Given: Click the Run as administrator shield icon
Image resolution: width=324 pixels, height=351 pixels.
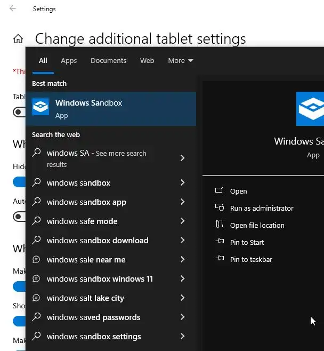Looking at the screenshot, I should (220, 208).
